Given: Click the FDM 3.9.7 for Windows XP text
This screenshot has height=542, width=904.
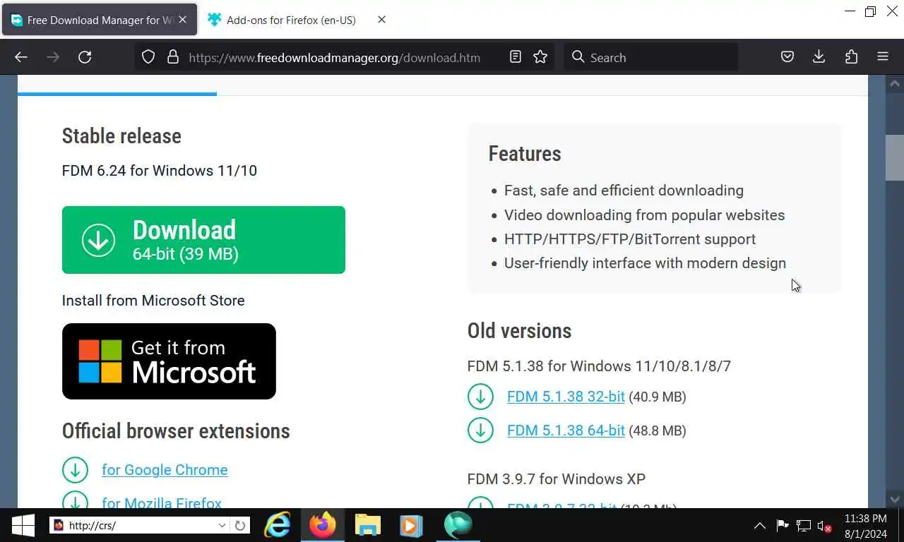Looking at the screenshot, I should coord(557,479).
